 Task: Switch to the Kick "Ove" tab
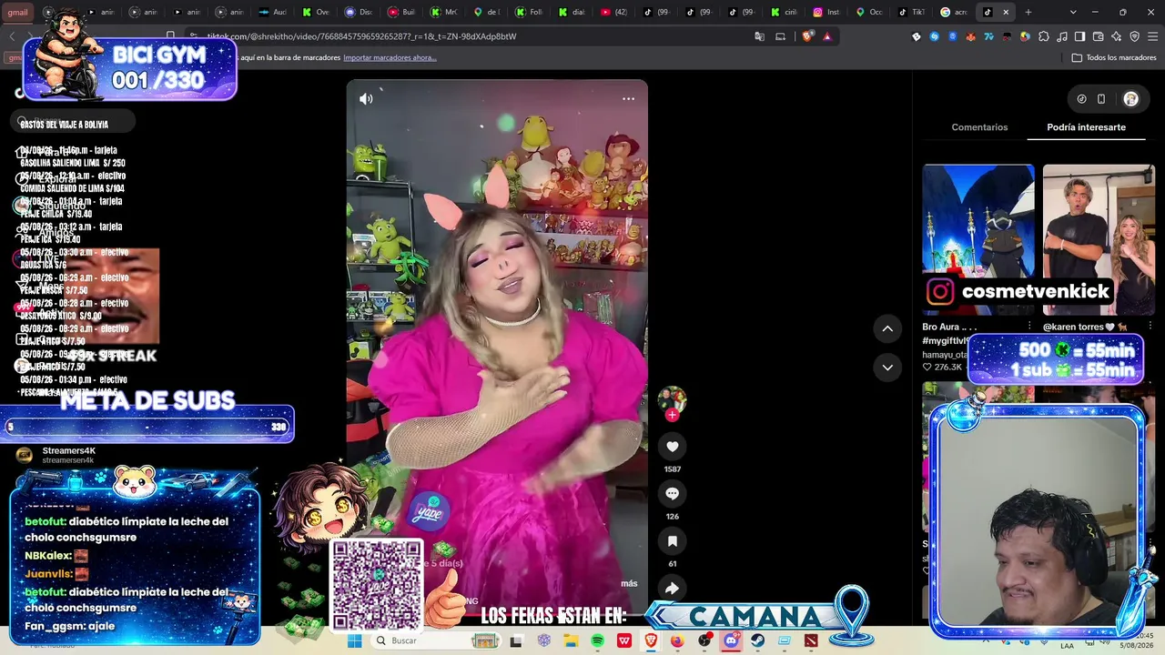pos(316,12)
